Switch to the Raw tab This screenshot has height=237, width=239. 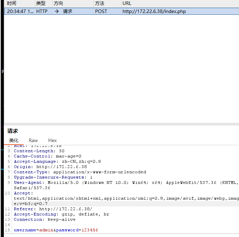point(33,140)
